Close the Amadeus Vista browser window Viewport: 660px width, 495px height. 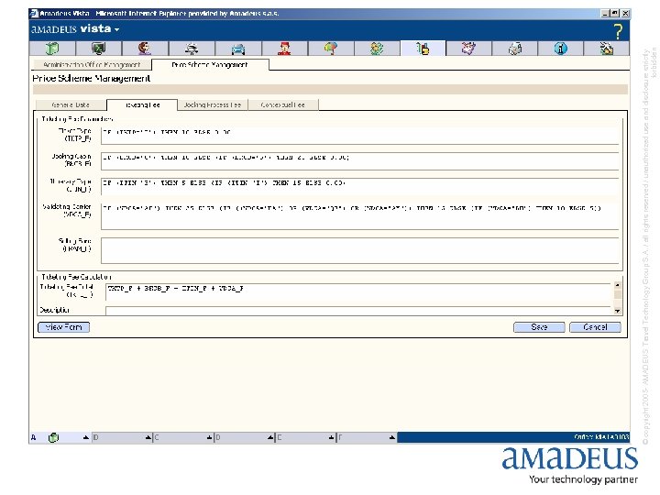[625, 14]
